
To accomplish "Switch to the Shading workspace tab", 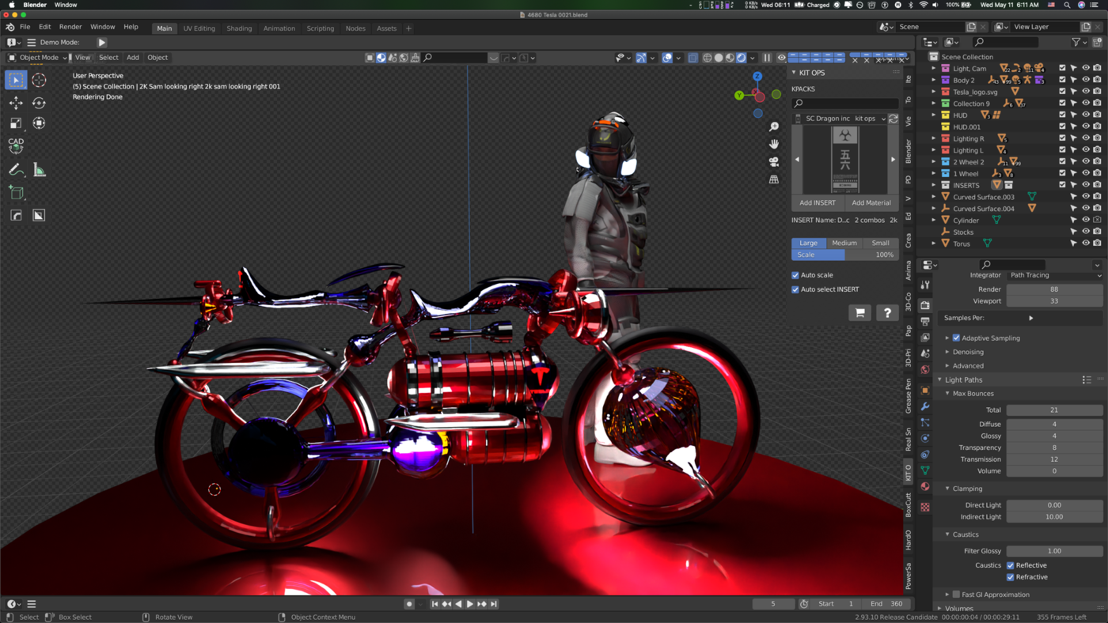I will coord(239,28).
